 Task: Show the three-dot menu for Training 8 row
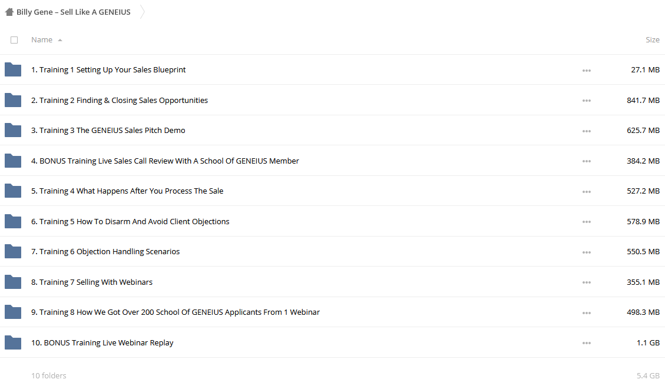(x=587, y=312)
